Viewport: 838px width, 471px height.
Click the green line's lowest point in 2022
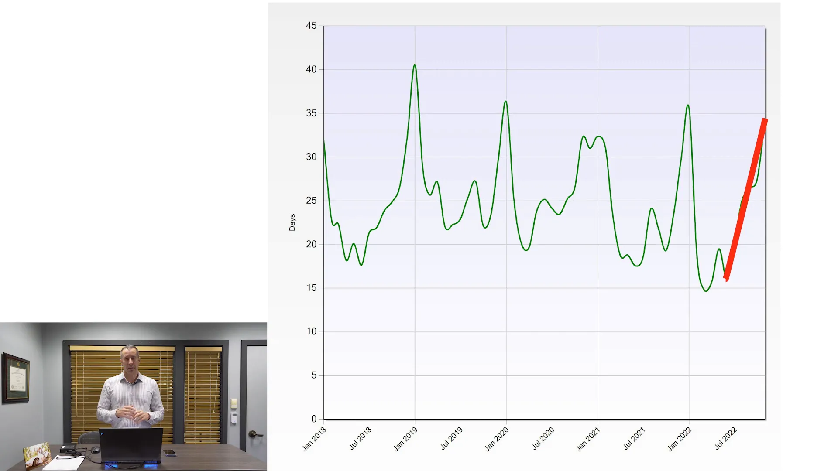coord(706,291)
